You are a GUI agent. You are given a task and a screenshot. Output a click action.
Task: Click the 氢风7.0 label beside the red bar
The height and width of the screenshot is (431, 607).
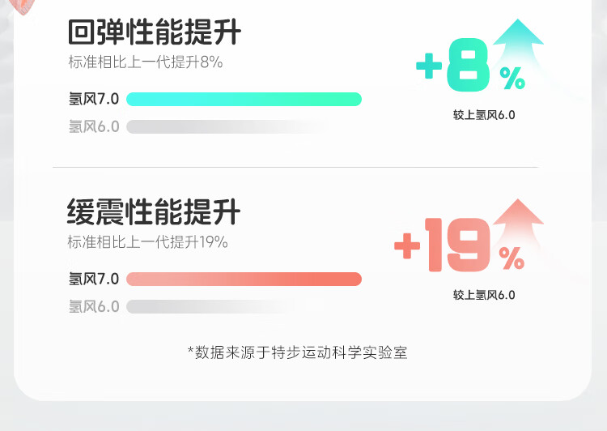(94, 280)
